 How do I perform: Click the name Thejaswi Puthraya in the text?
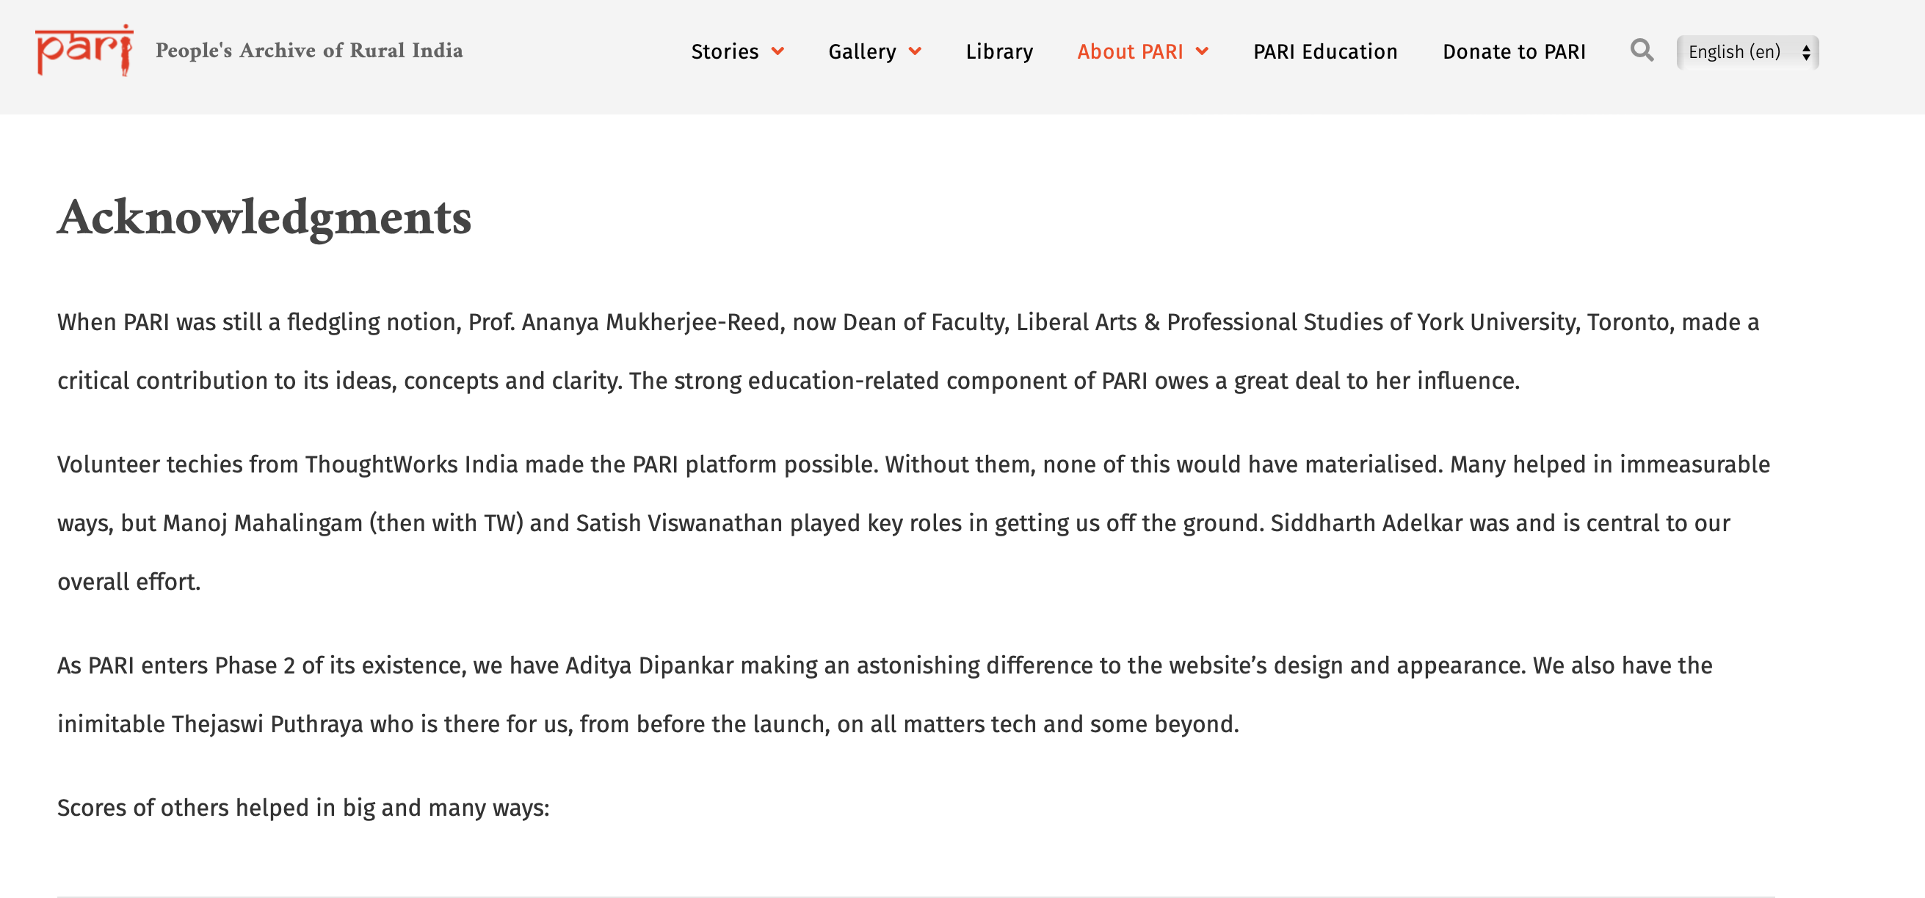pyautogui.click(x=267, y=724)
